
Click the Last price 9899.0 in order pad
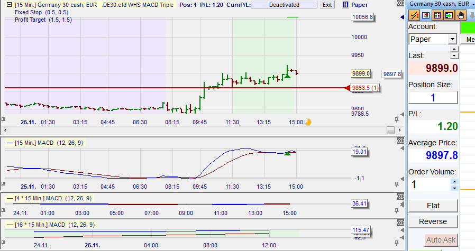pos(442,68)
